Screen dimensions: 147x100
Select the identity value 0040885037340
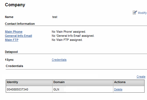18,89
